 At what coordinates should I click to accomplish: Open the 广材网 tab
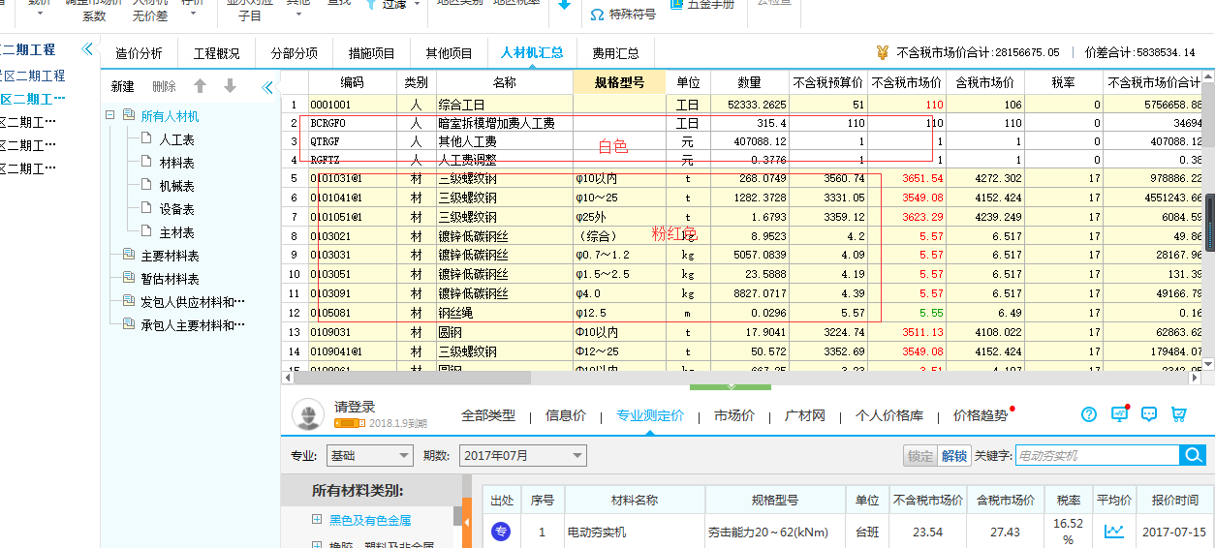coord(805,415)
